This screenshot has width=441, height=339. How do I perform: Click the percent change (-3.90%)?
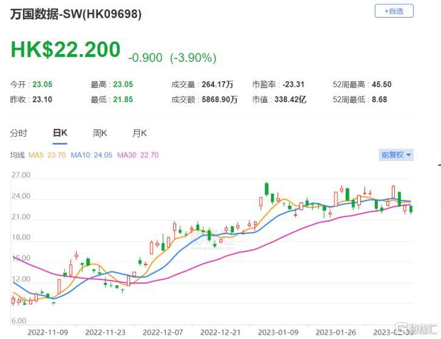(x=193, y=58)
